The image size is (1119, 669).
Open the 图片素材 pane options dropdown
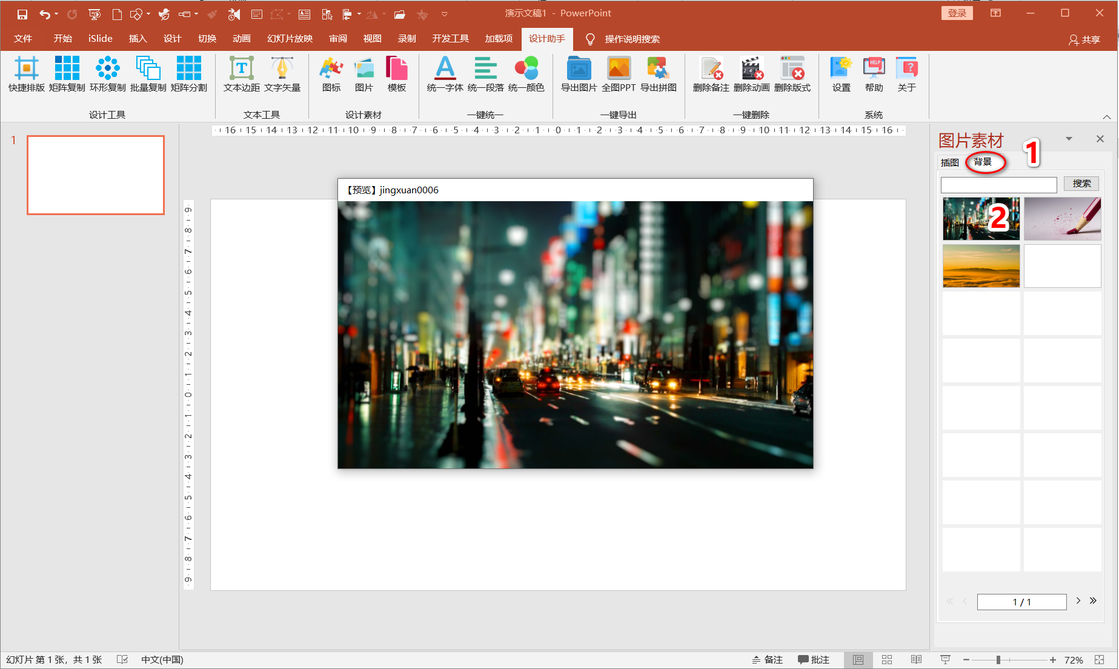[1069, 139]
